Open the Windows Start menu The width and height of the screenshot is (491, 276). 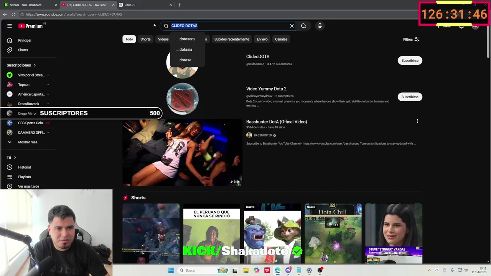tap(171, 270)
